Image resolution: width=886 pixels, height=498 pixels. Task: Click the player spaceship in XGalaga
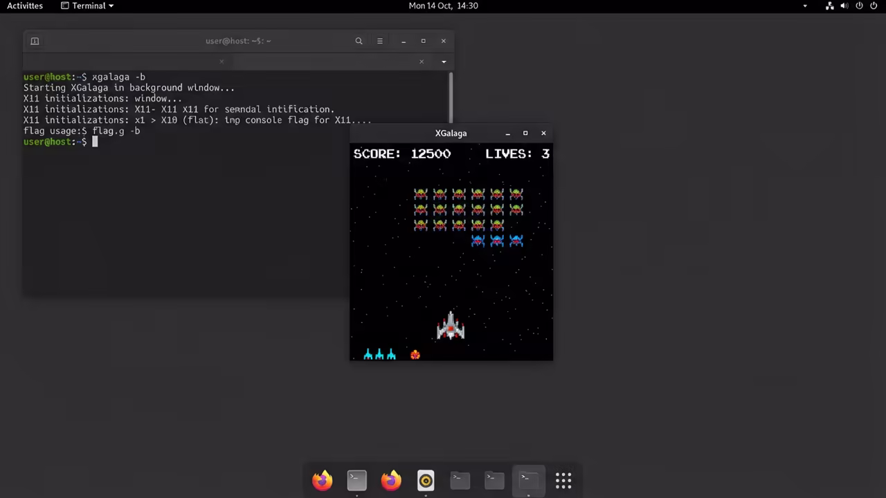coord(451,326)
